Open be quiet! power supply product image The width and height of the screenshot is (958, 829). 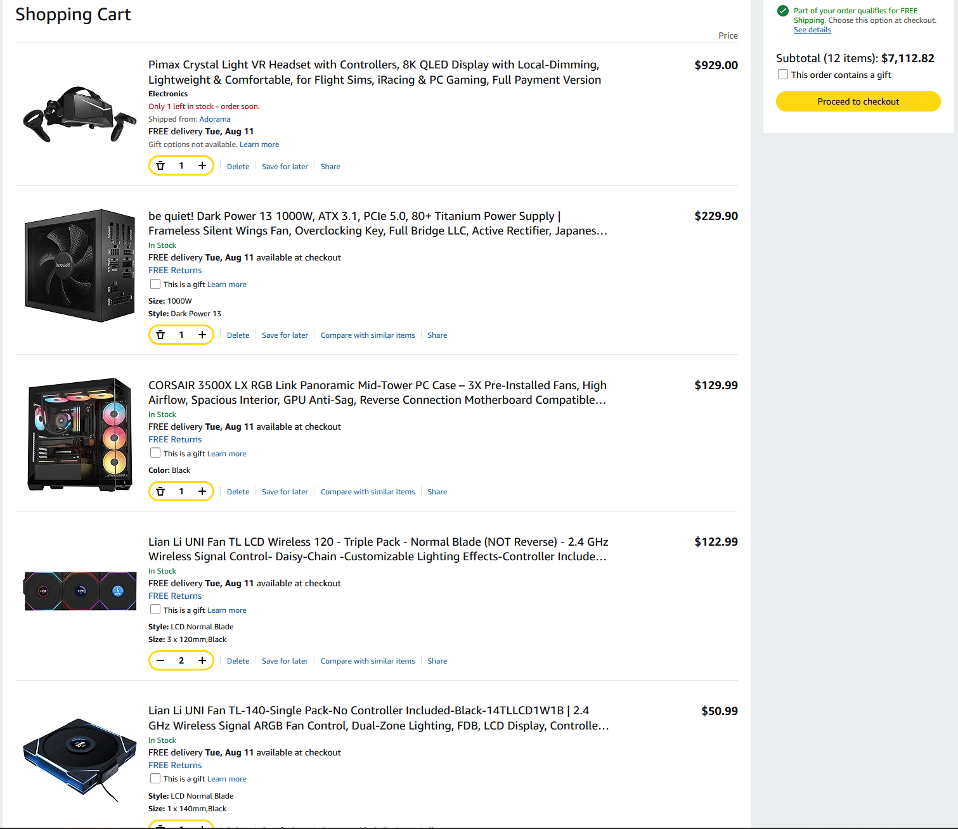tap(80, 266)
